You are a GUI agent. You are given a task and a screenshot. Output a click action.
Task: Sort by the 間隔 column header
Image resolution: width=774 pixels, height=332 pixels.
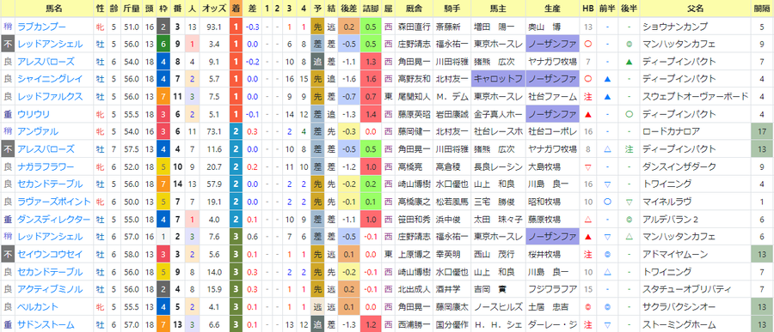761,9
